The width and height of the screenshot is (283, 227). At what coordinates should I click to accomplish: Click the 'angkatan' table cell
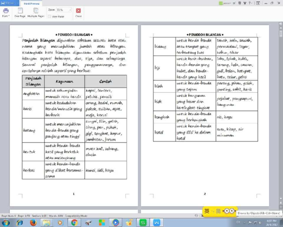(x=33, y=94)
